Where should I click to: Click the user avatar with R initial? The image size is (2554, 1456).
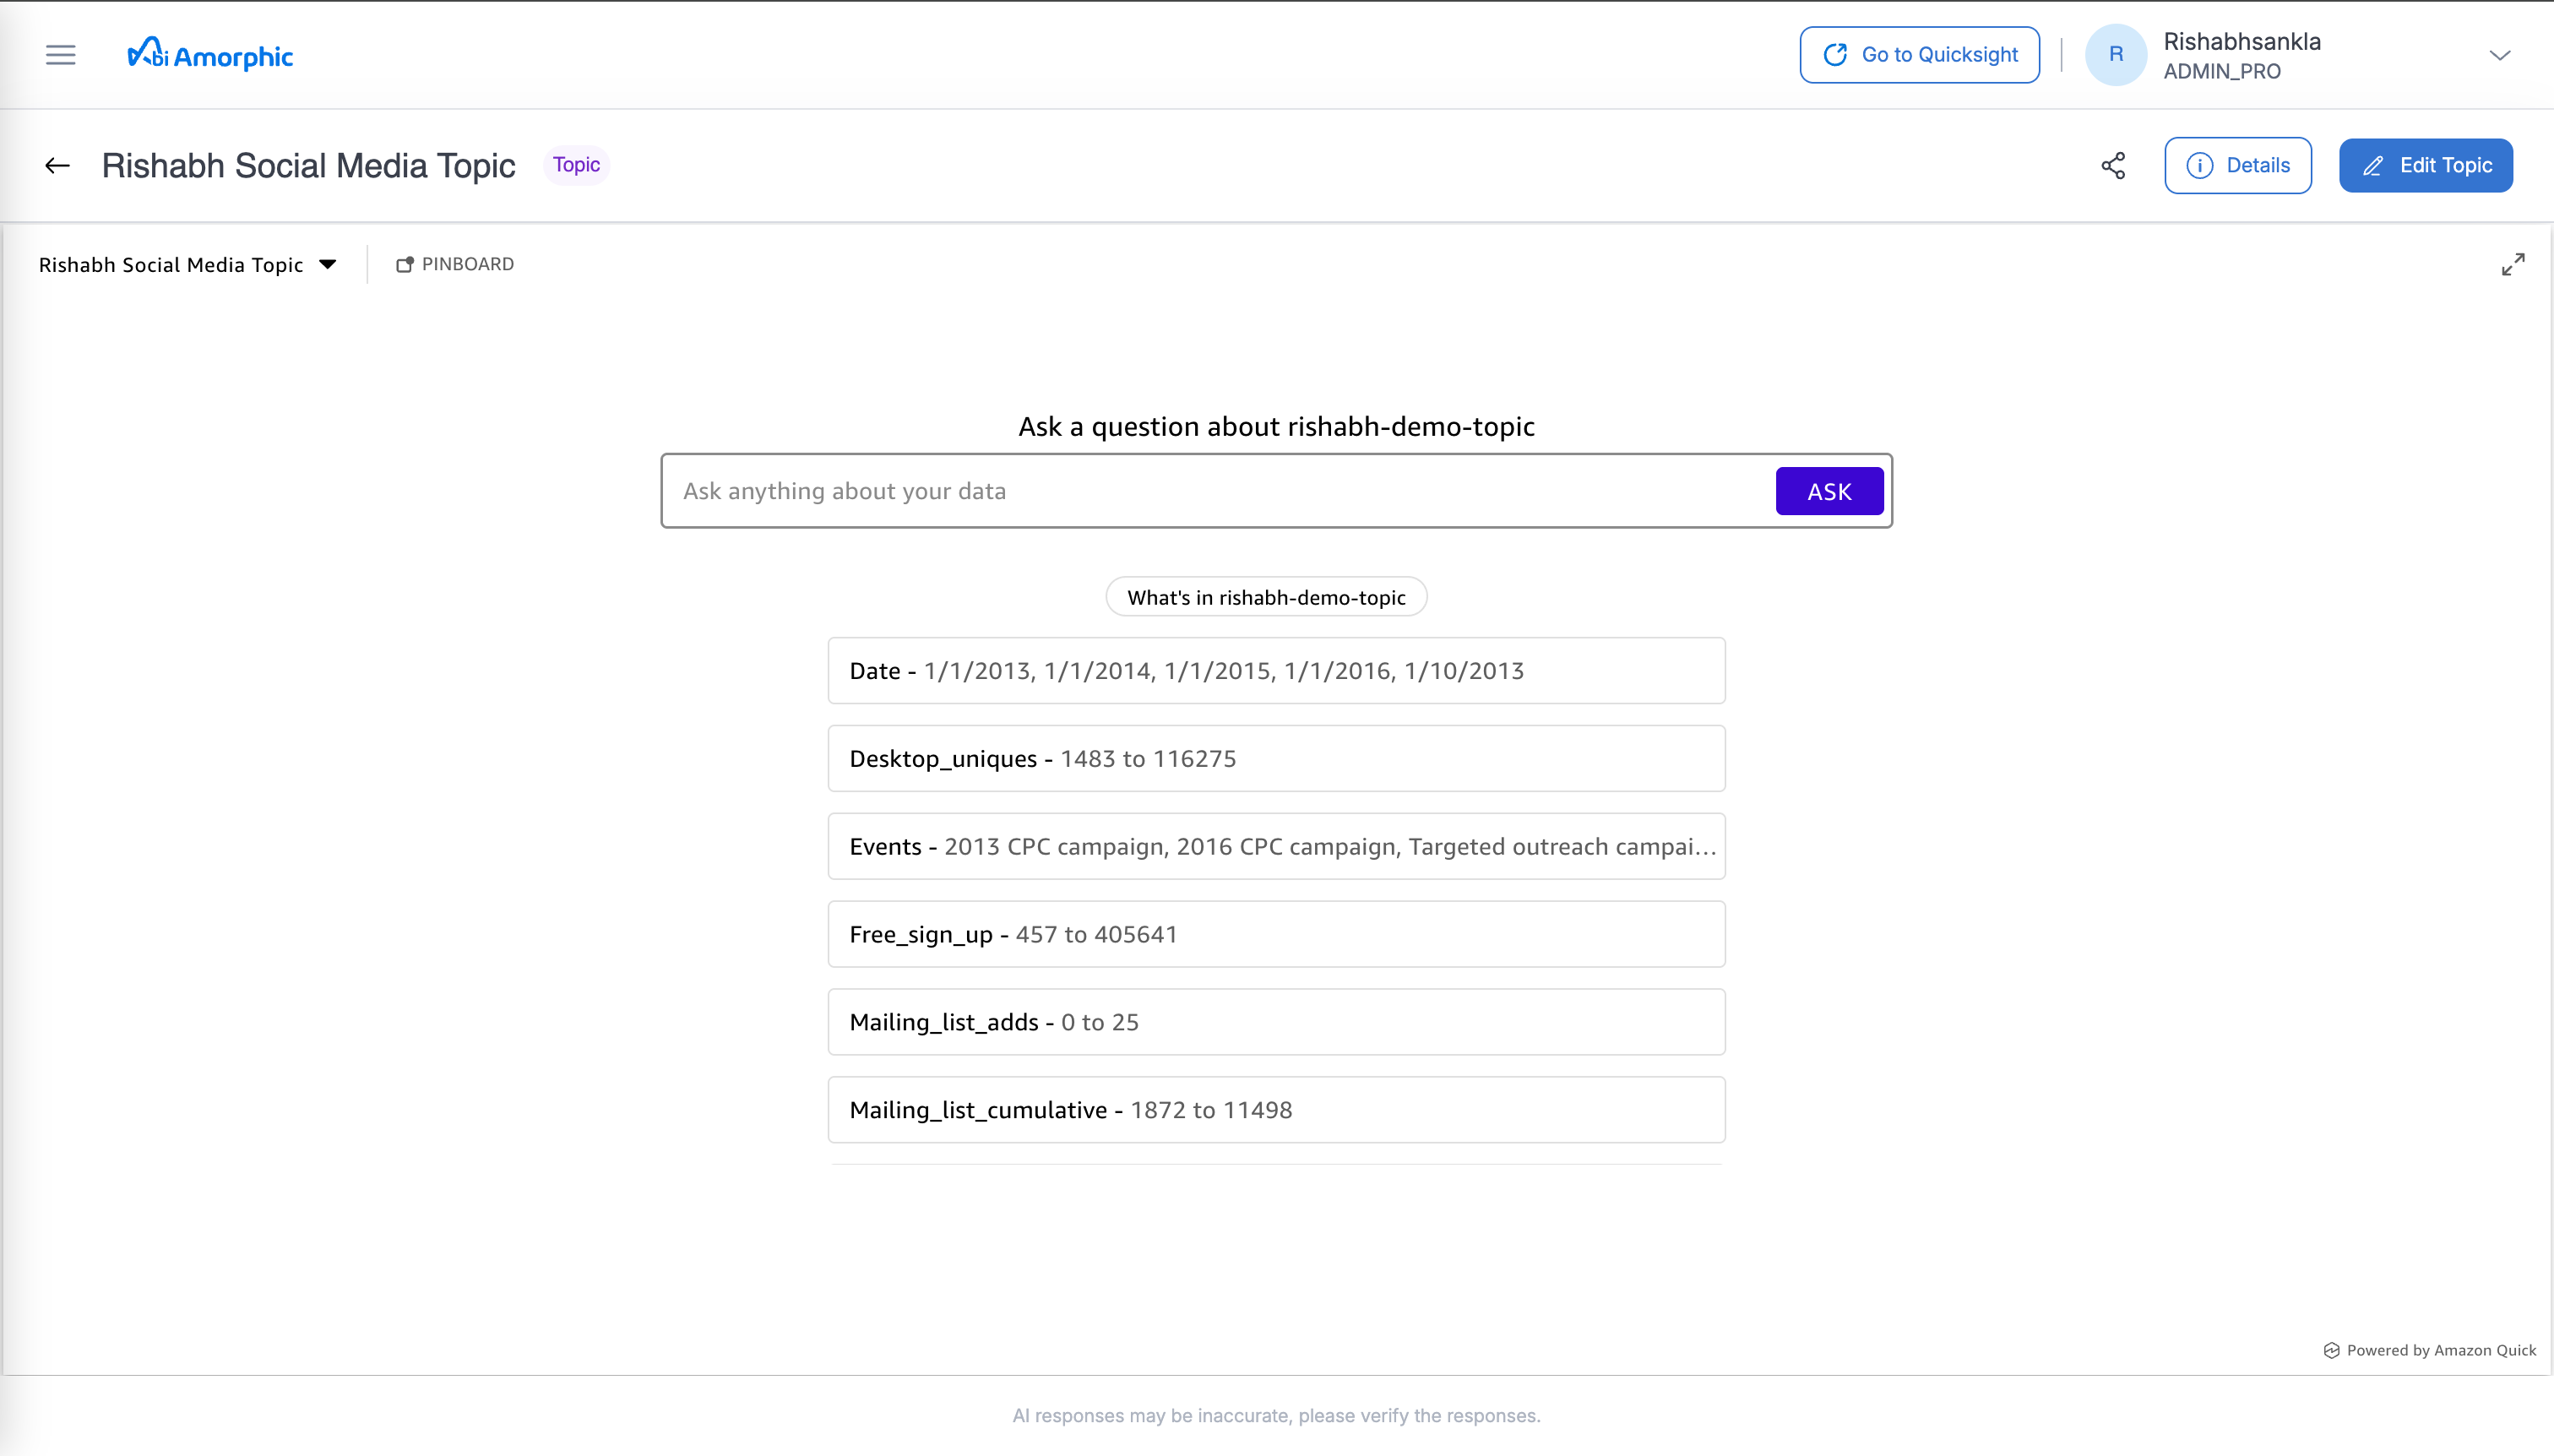coord(2114,54)
